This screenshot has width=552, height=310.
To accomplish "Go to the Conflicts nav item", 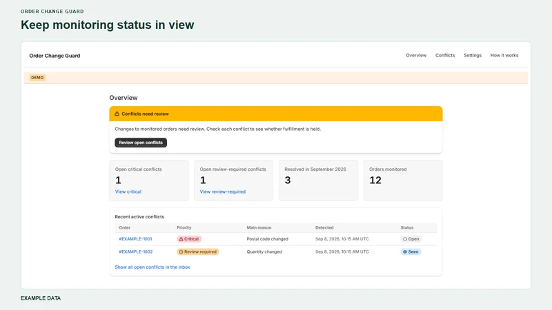I will point(444,55).
